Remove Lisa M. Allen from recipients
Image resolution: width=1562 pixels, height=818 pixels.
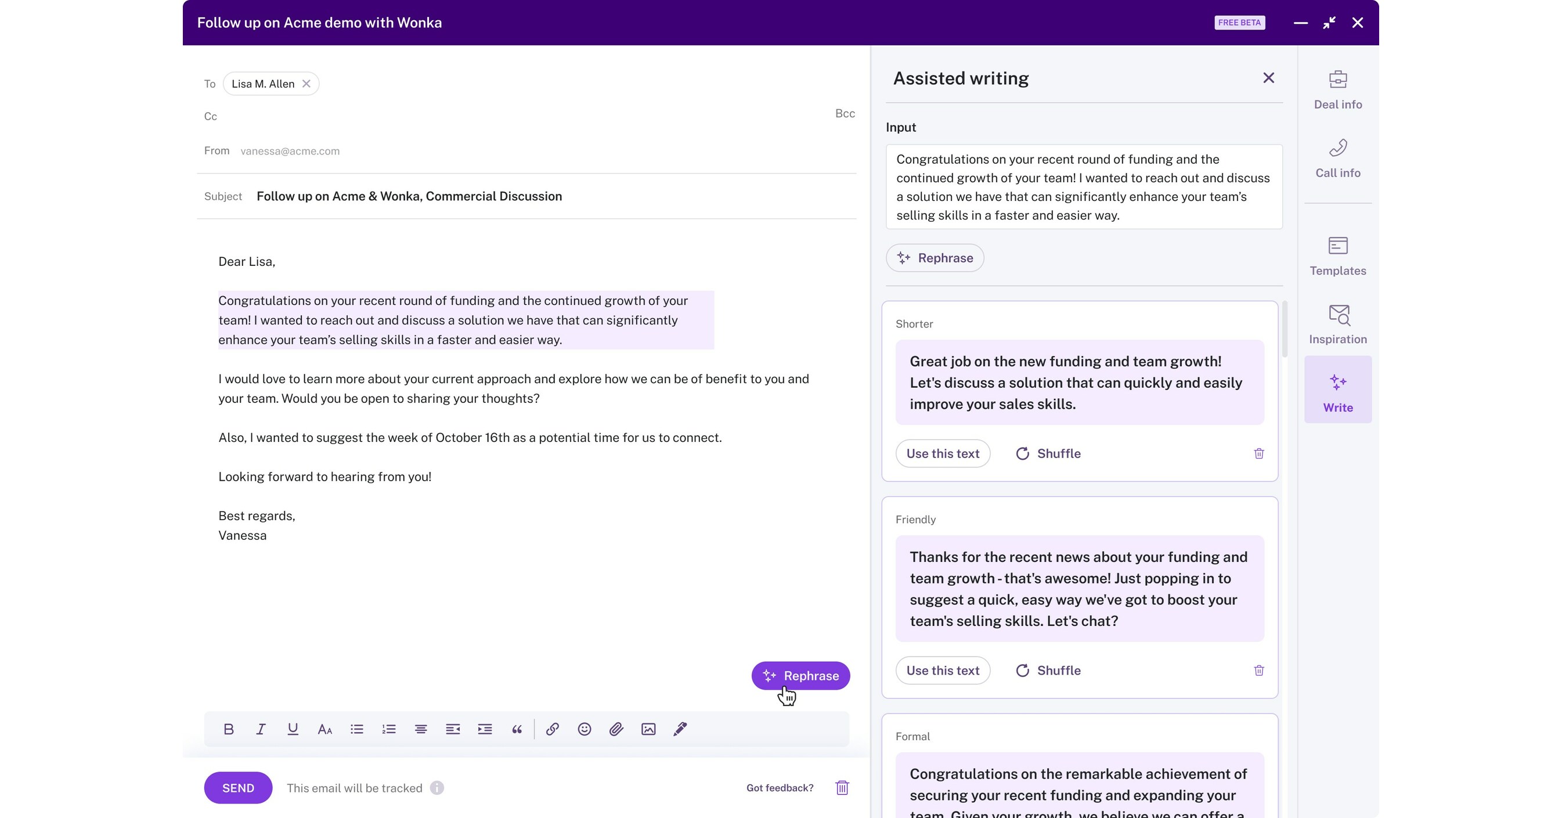click(x=307, y=84)
